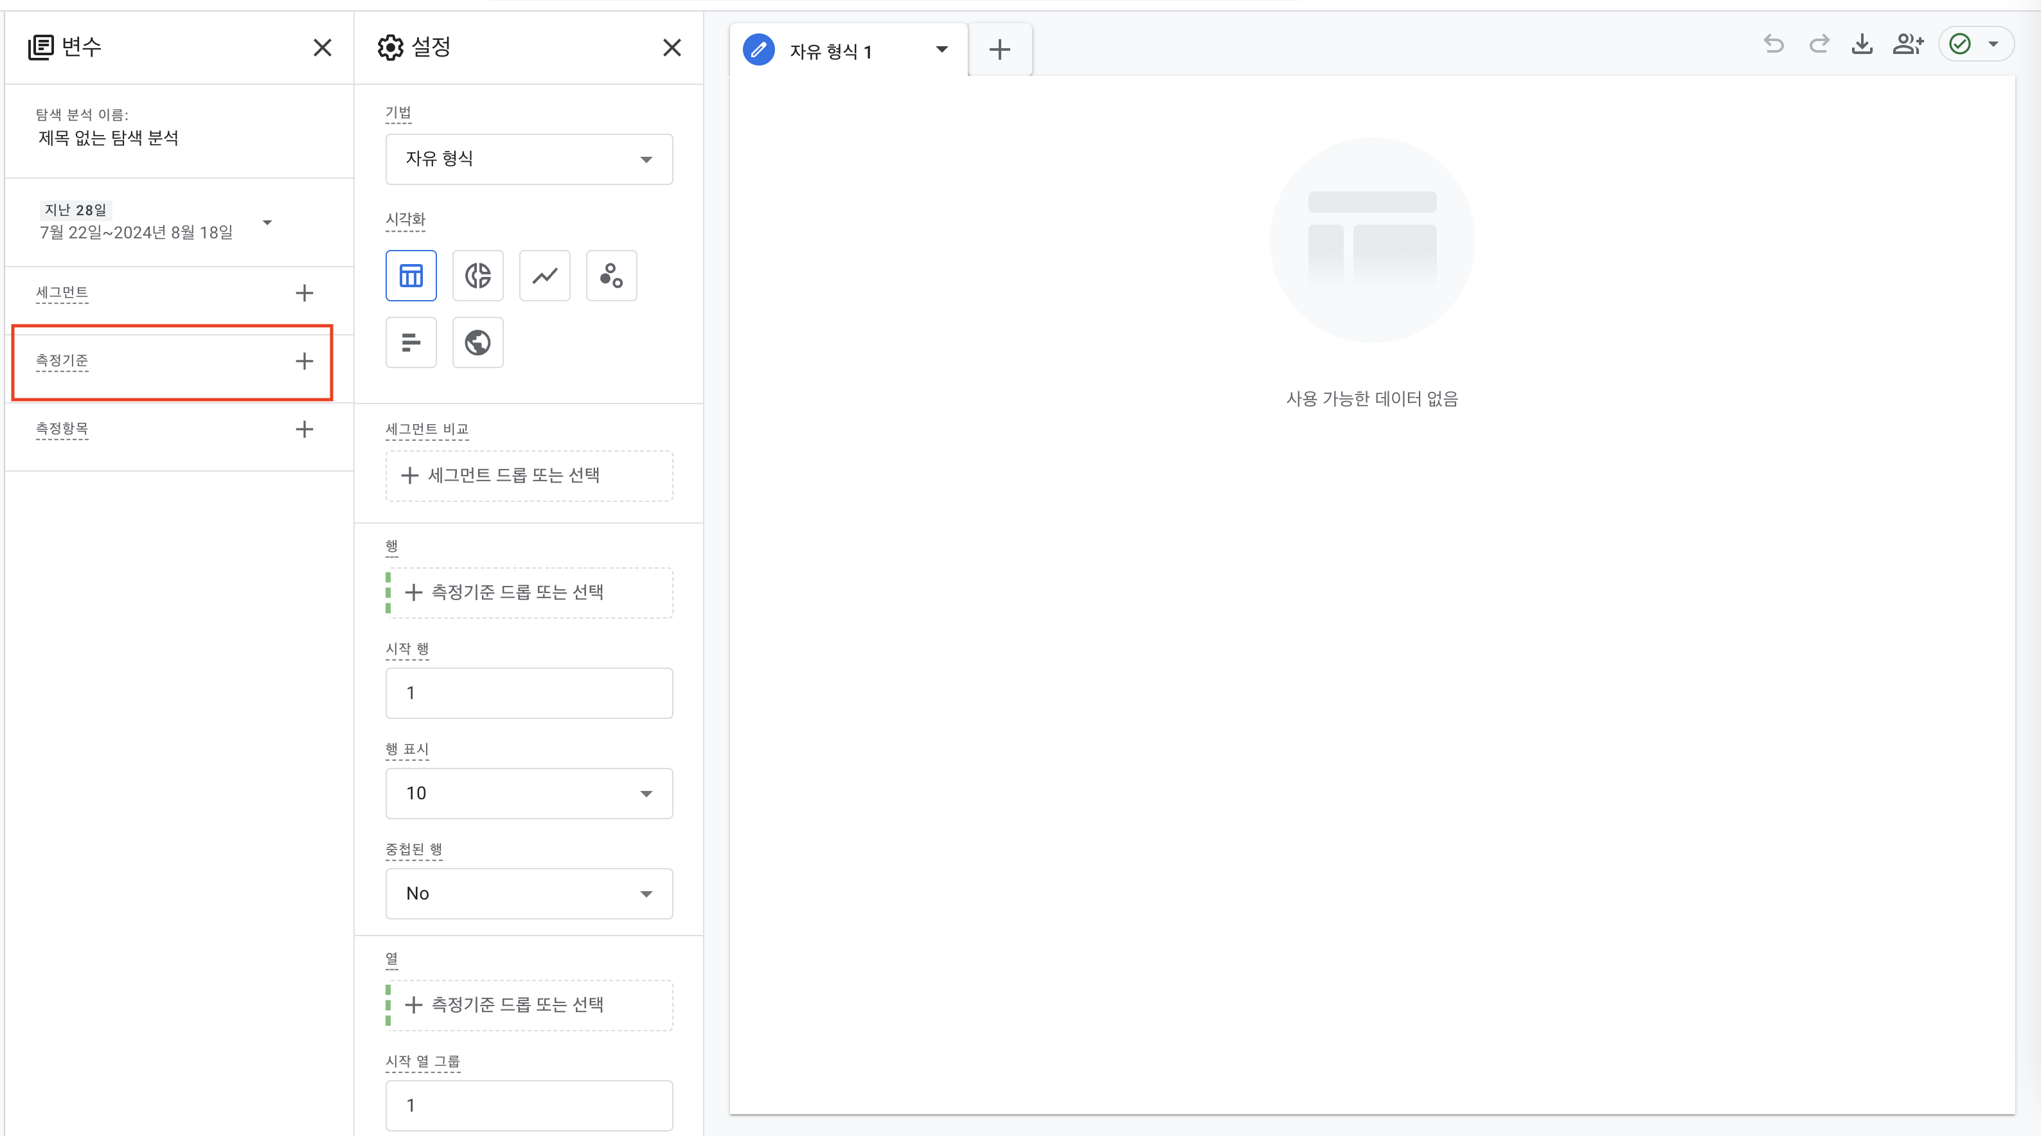Share exploration via add-person icon
2041x1136 pixels.
1907,44
